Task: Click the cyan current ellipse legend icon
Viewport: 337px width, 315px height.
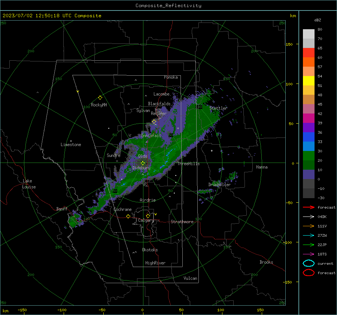Action: (309, 263)
